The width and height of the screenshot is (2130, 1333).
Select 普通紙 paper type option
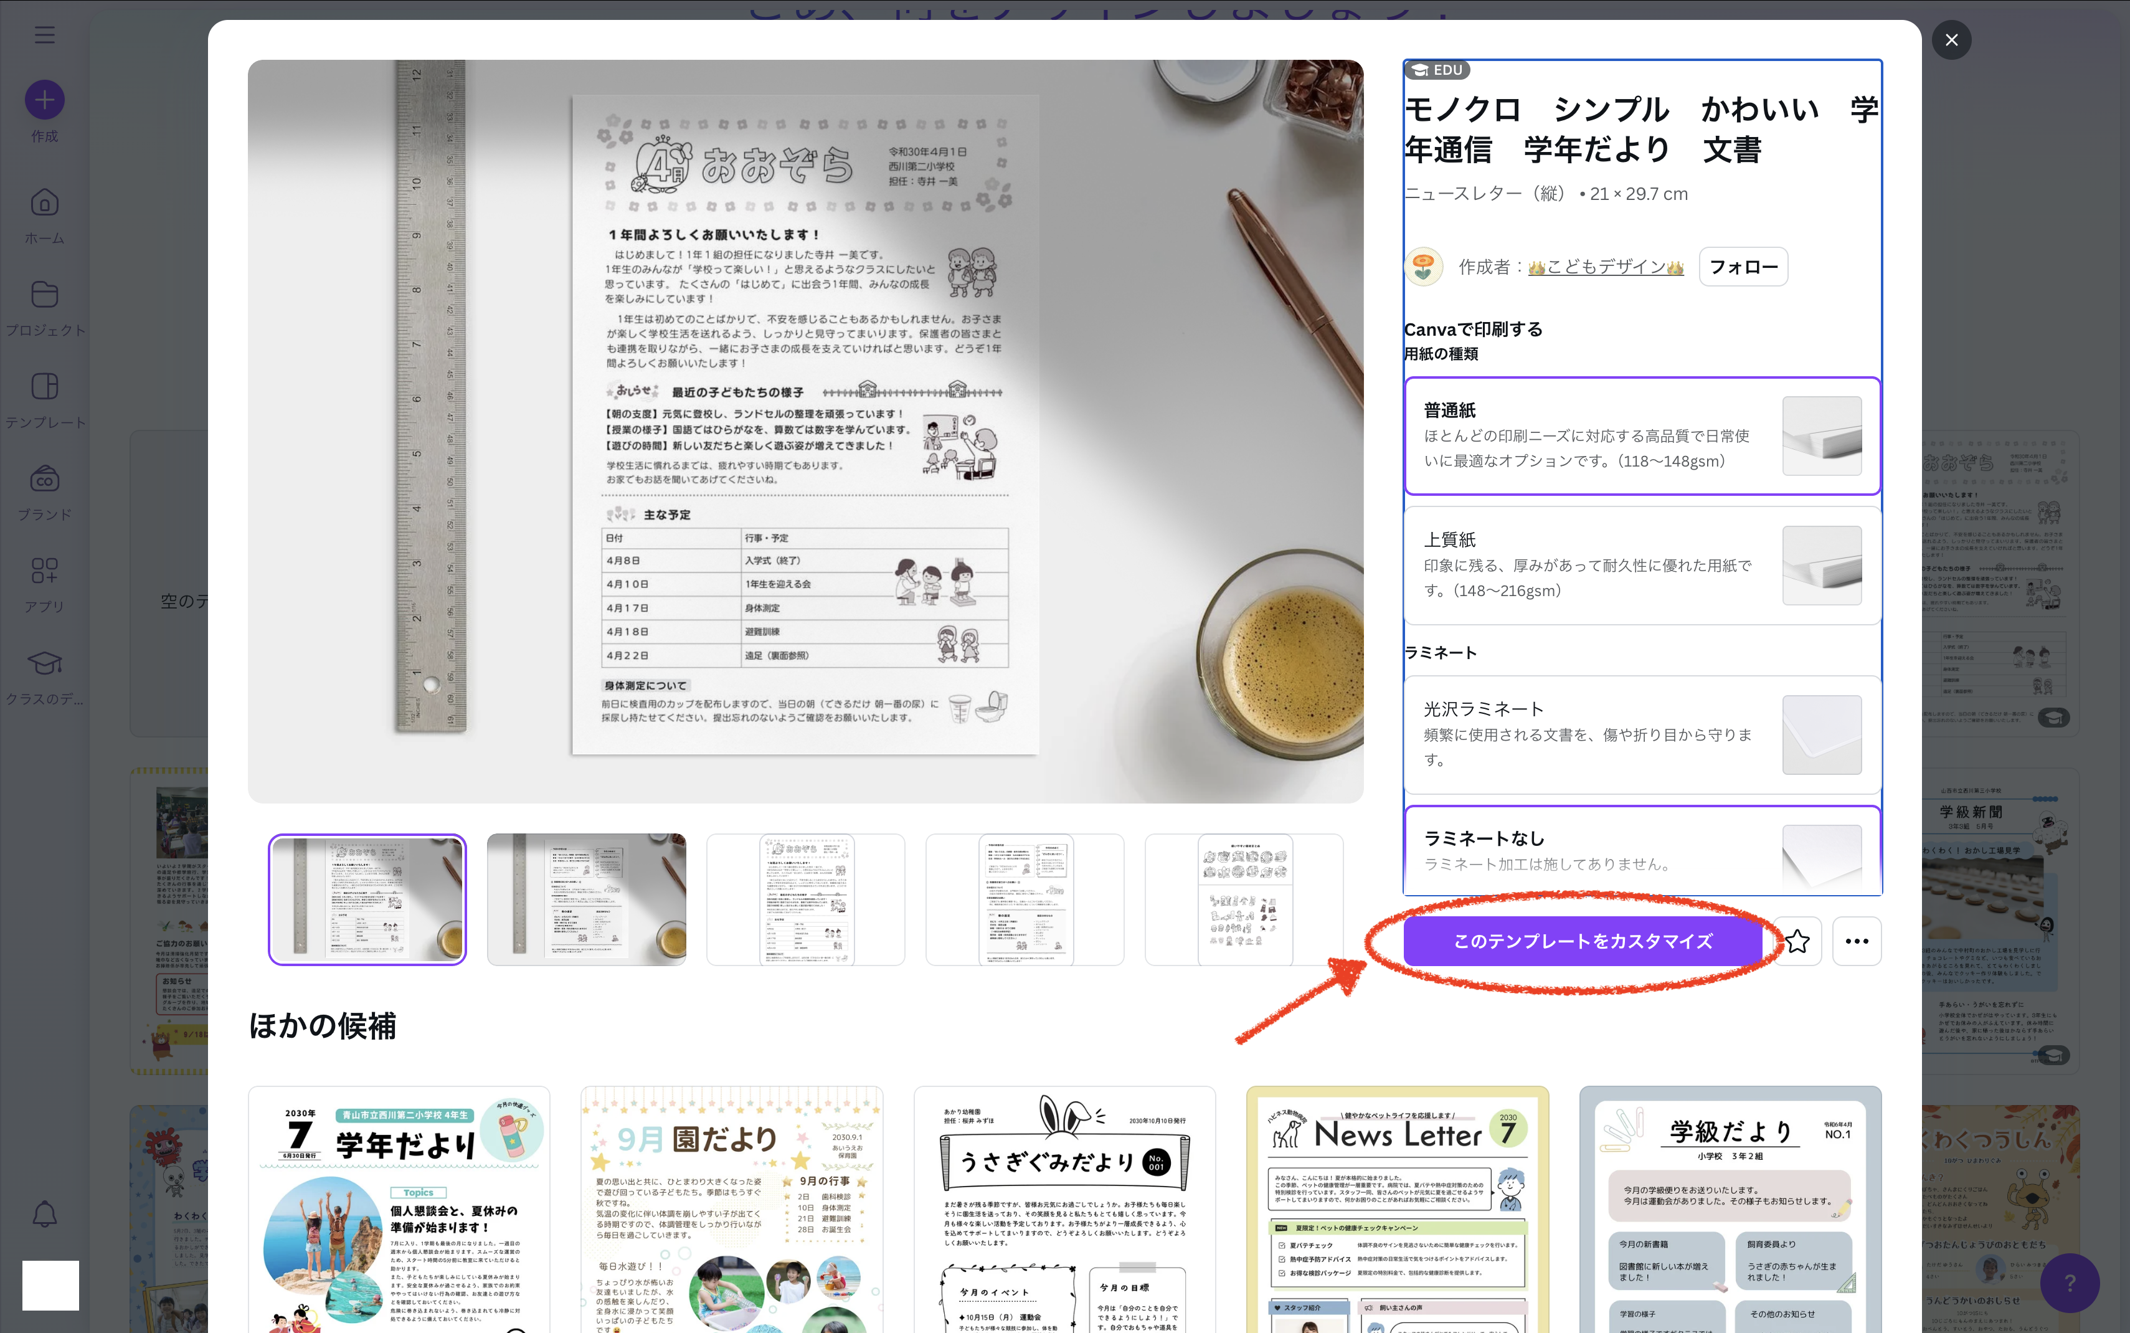(x=1643, y=437)
